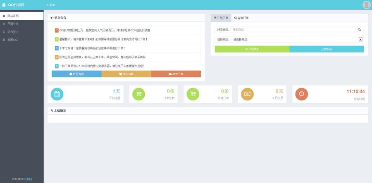This screenshot has height=183, width=372.
Task: Switch to the 查询订单 tab
Action: click(x=241, y=18)
